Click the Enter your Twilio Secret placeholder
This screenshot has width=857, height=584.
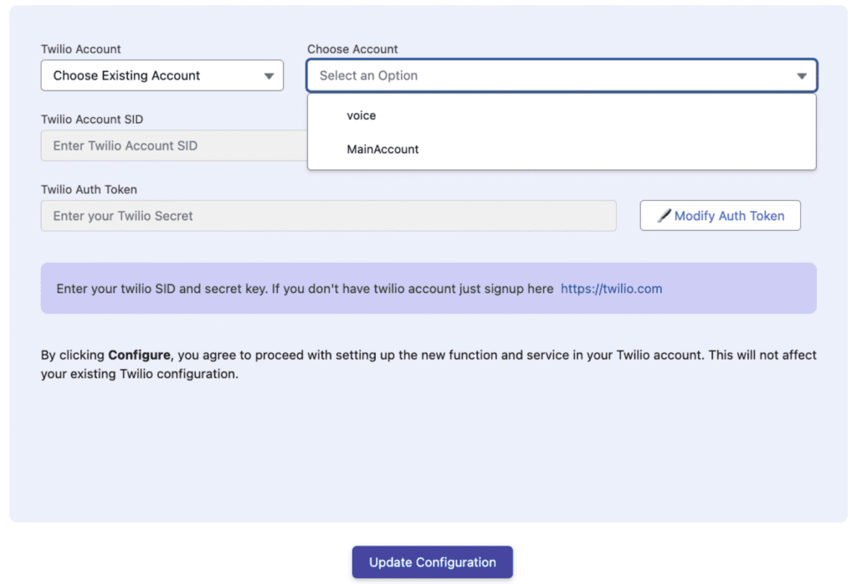pos(123,216)
